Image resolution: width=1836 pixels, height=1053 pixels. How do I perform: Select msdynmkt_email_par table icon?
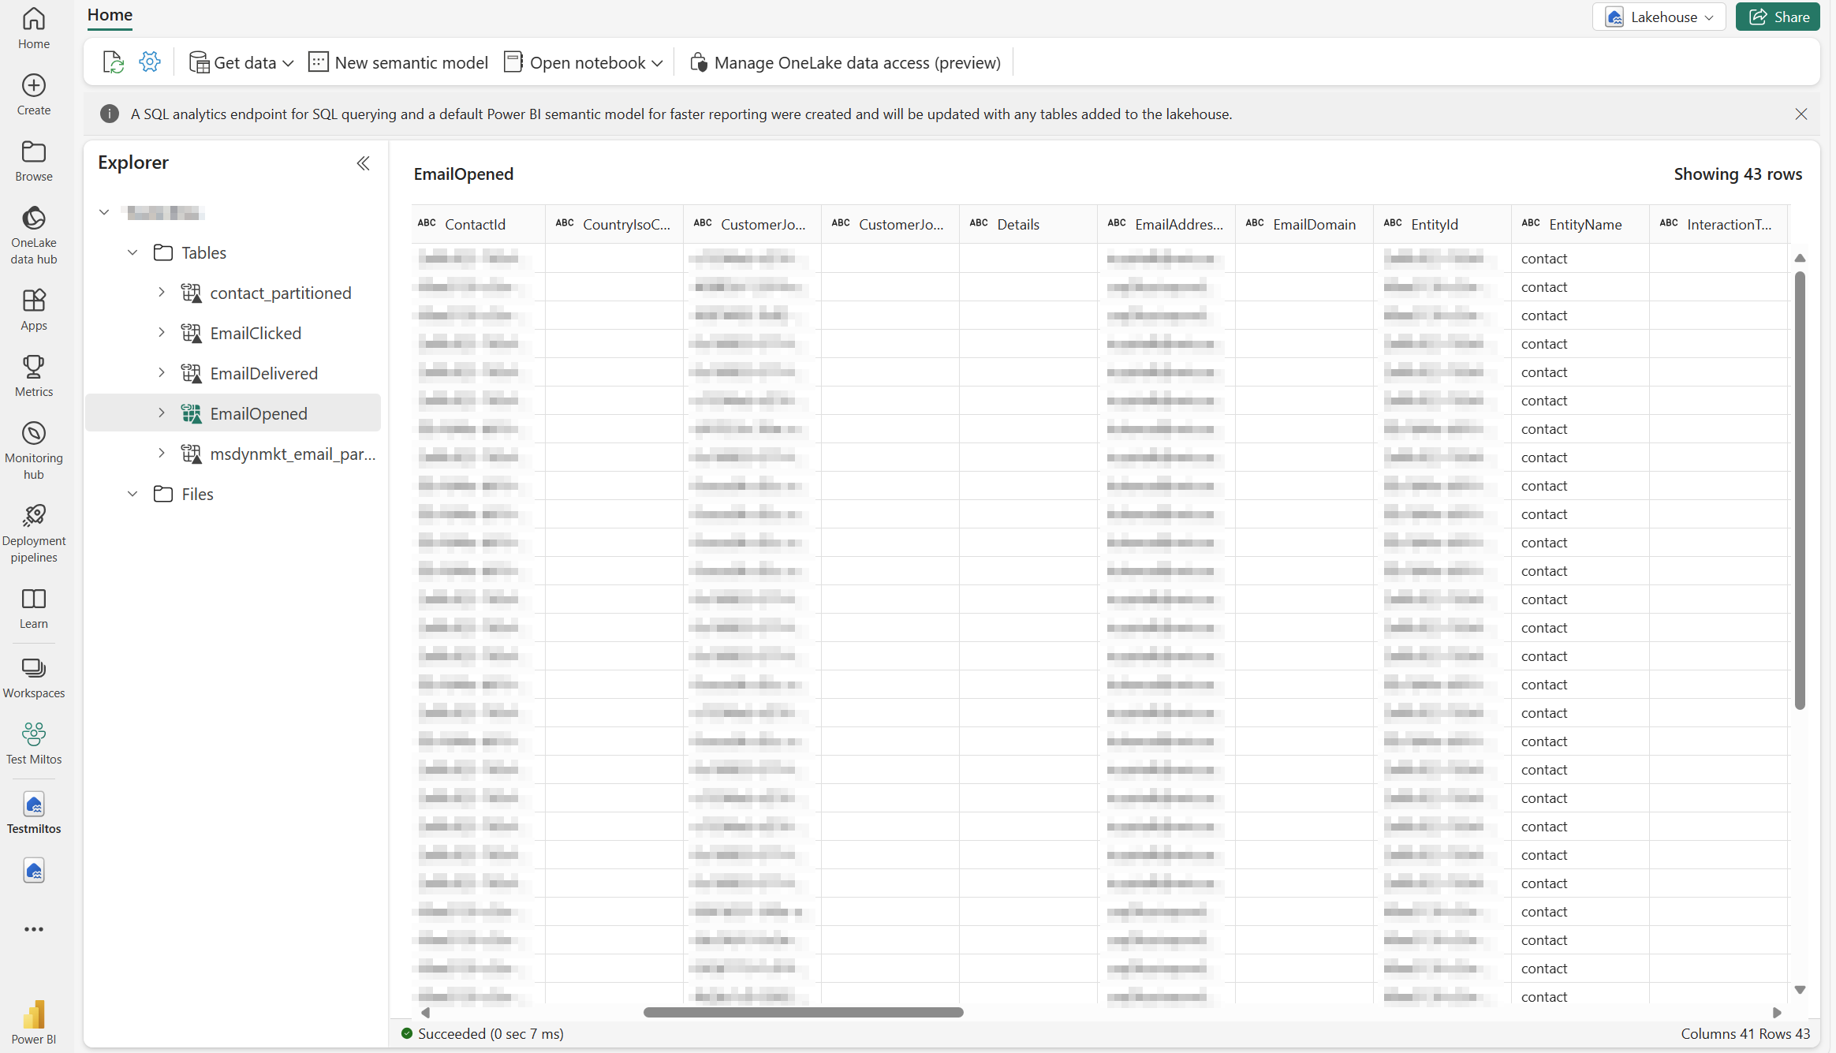click(191, 454)
